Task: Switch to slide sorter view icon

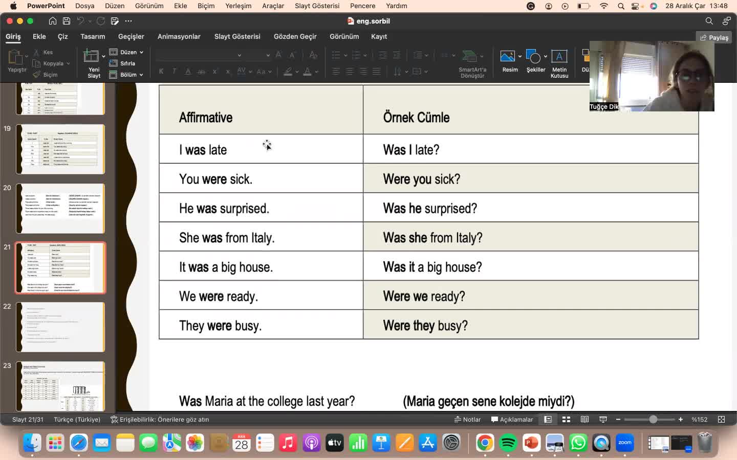Action: point(566,420)
